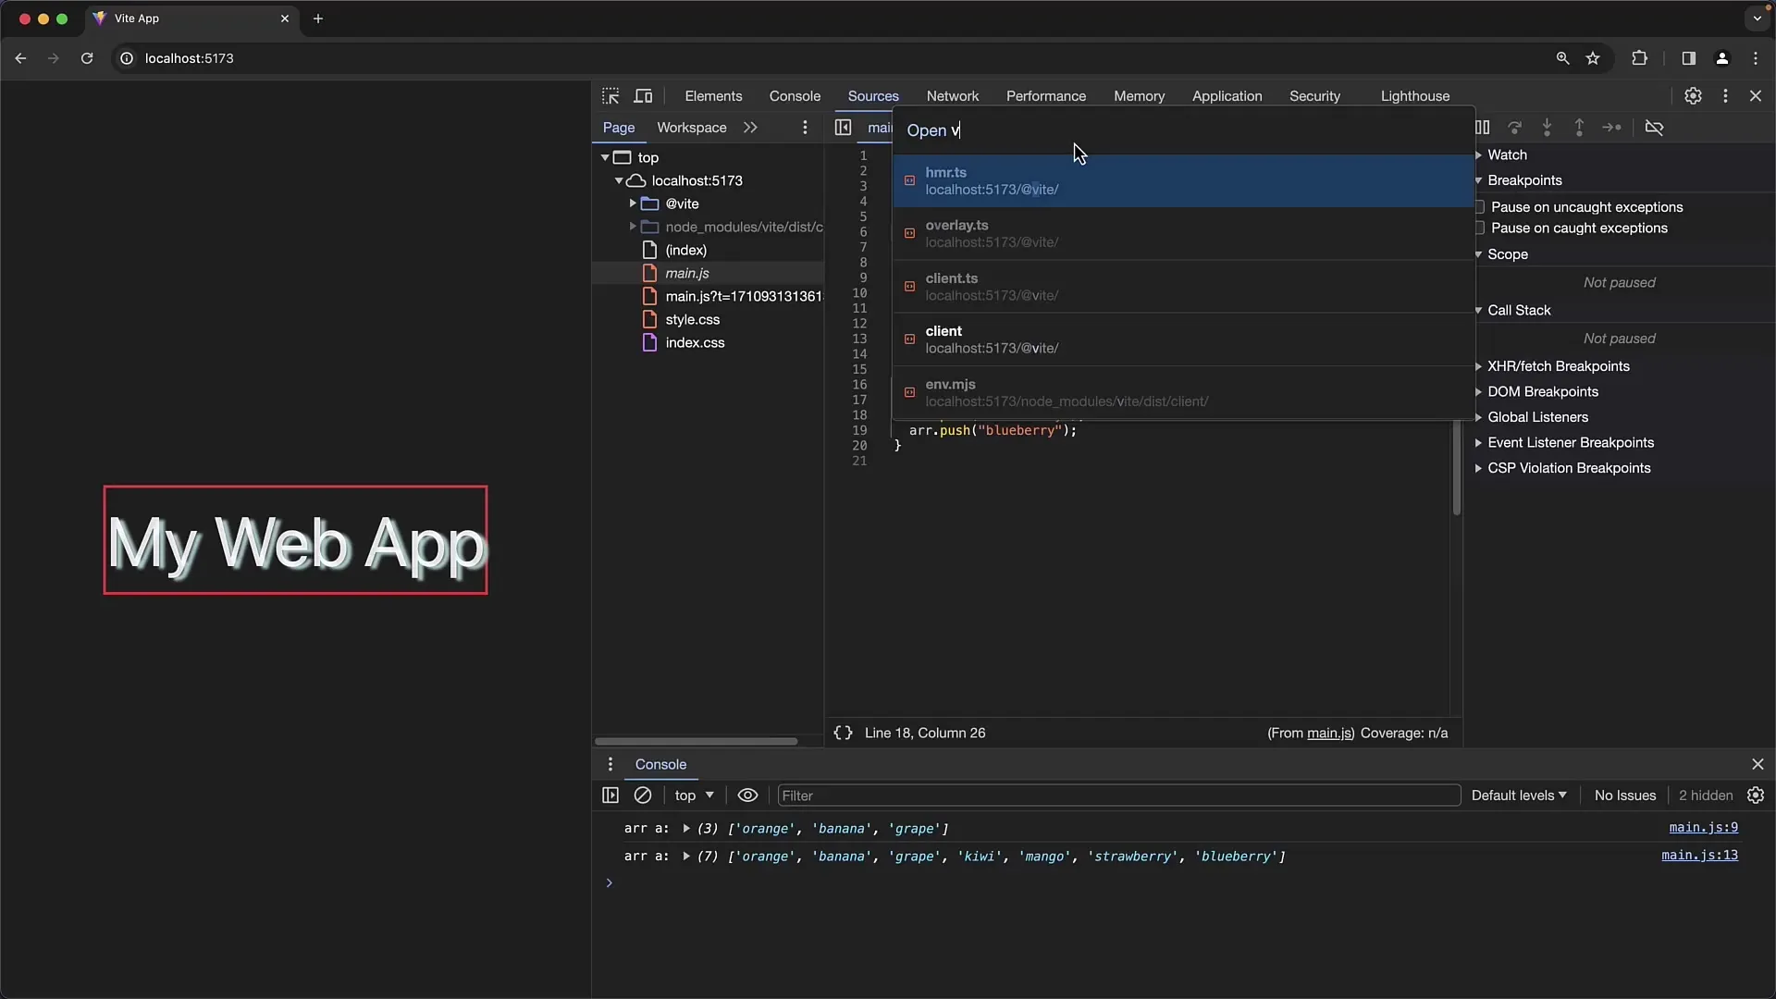The height and width of the screenshot is (999, 1776).
Task: Click the Open file search input
Action: point(1182,130)
